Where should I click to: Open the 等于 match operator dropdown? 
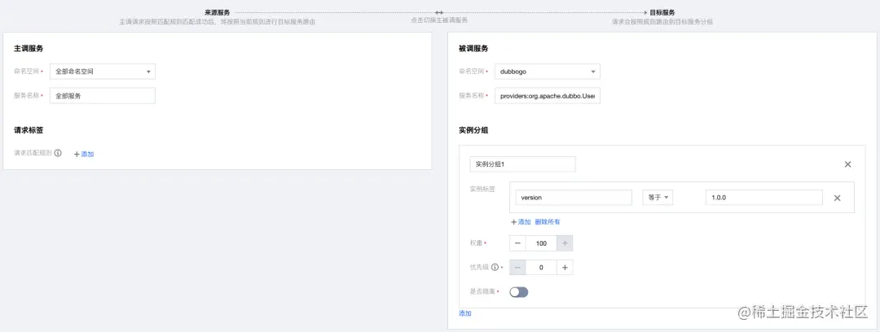point(658,198)
